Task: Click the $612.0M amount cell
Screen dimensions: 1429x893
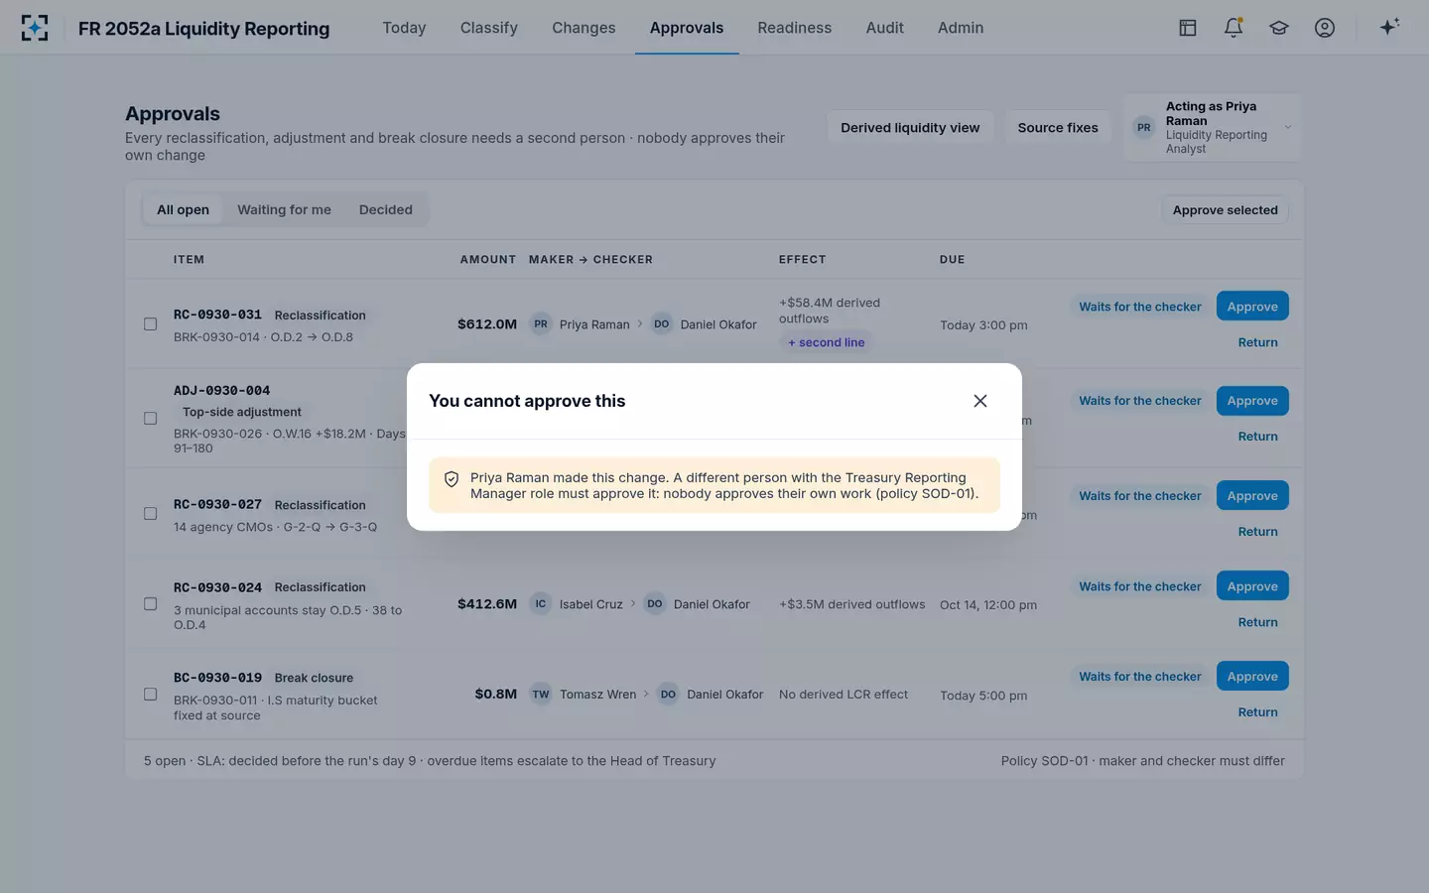Action: 487,324
